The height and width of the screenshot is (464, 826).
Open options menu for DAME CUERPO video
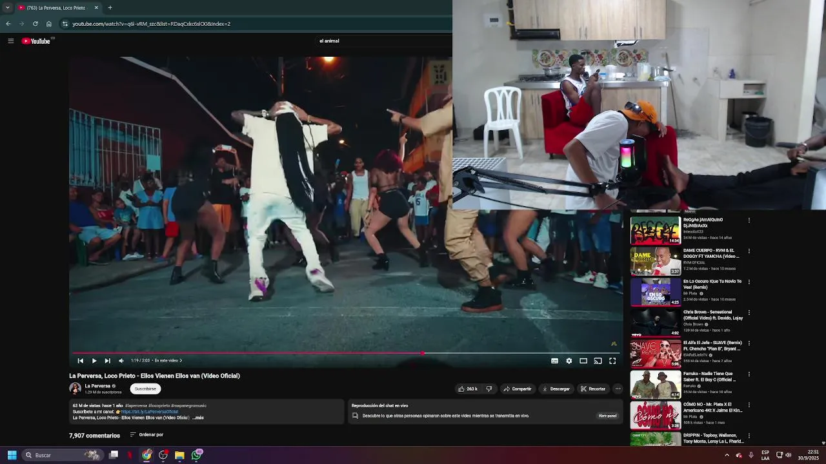tap(749, 251)
